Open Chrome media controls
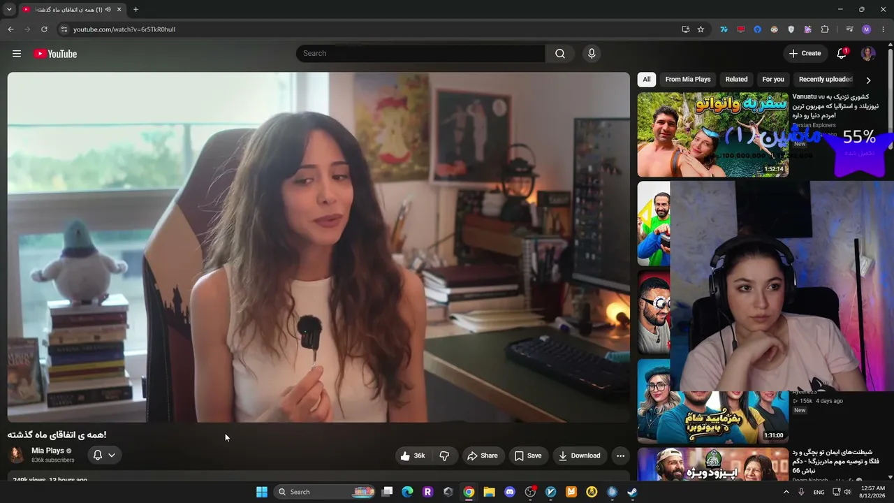 [x=849, y=29]
